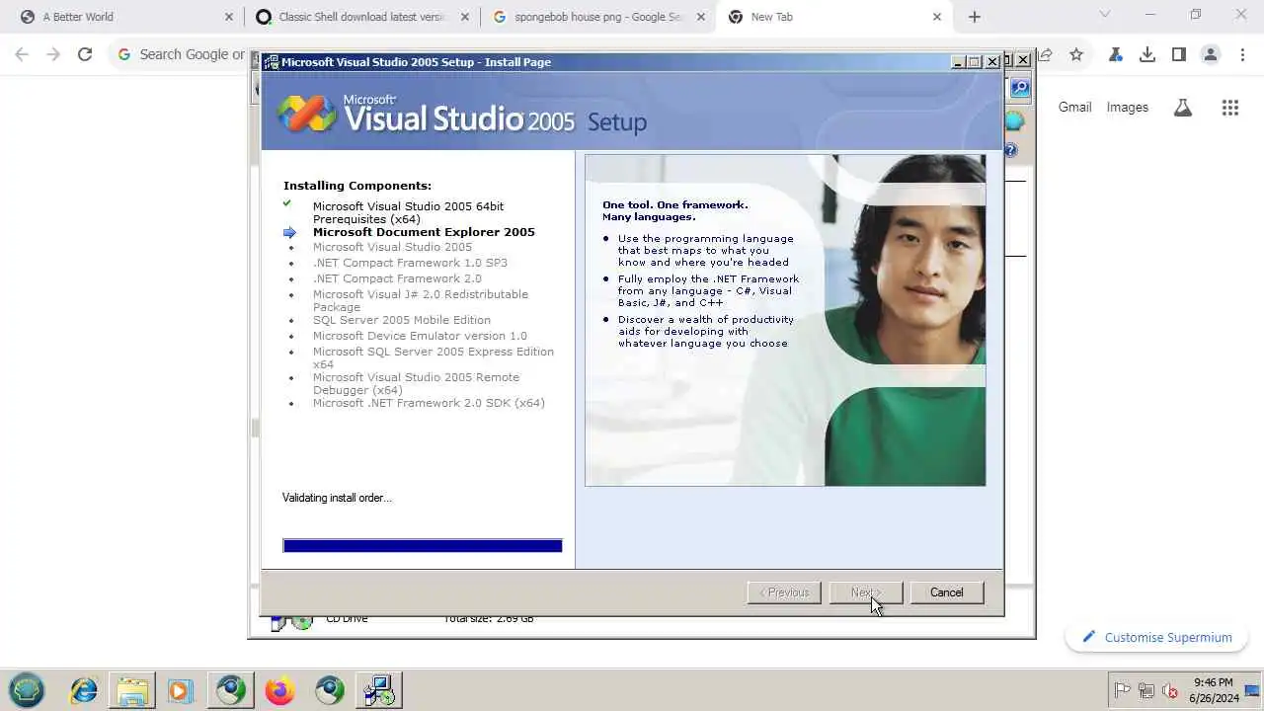Image resolution: width=1264 pixels, height=711 pixels.
Task: Toggle the browser side panel icon
Action: [1179, 54]
